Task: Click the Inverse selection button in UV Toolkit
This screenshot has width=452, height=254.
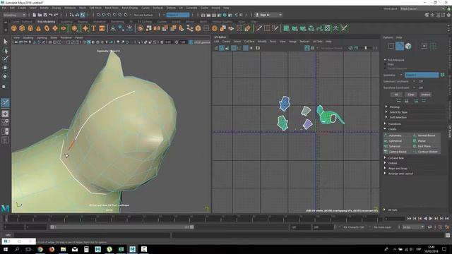Action: (425, 95)
